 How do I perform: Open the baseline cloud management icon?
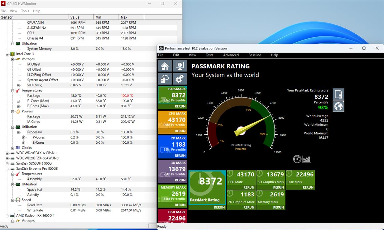pos(165,79)
